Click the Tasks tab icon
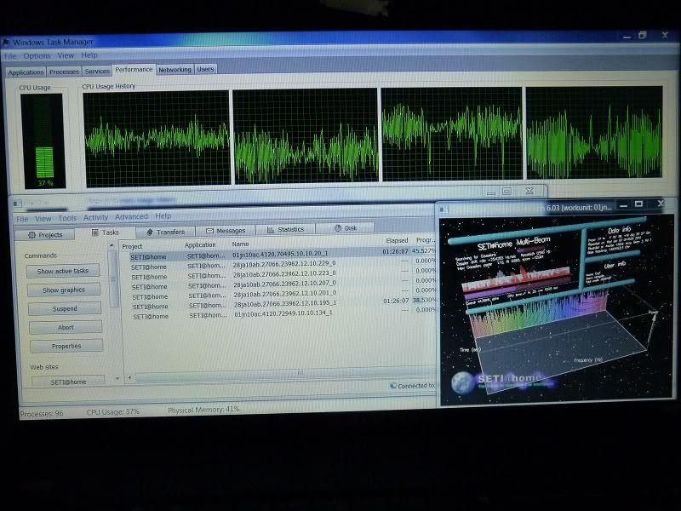The height and width of the screenshot is (511, 681). [95, 233]
